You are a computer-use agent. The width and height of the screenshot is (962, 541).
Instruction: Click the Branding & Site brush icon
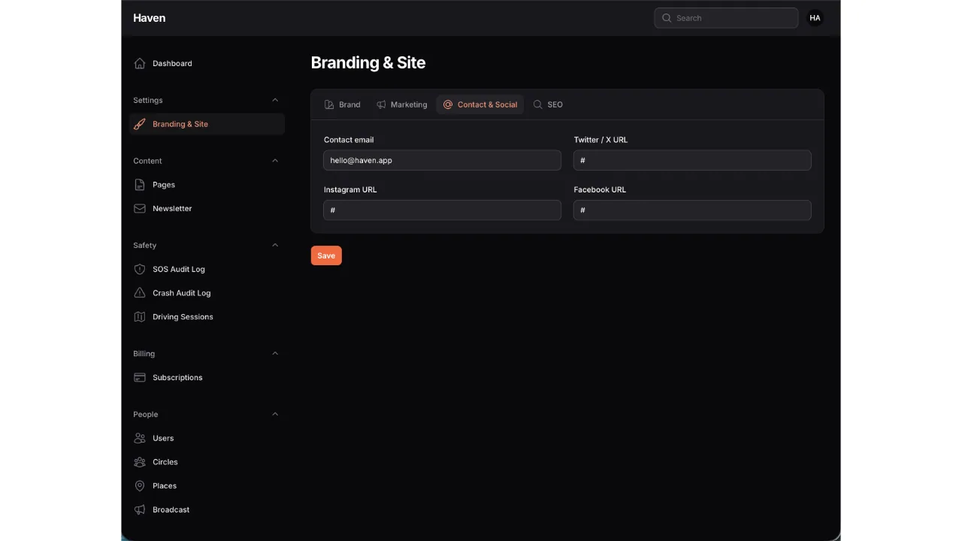click(139, 124)
